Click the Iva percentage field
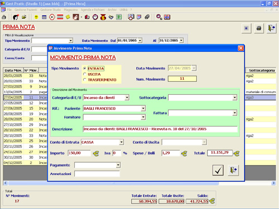The width and height of the screenshot is (279, 209). [117, 153]
